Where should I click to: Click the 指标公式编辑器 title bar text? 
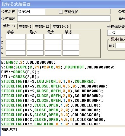pos(16,4)
